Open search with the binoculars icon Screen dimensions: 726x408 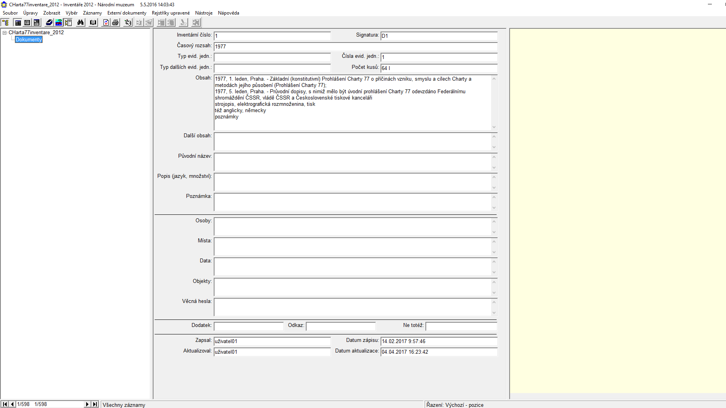pos(81,22)
